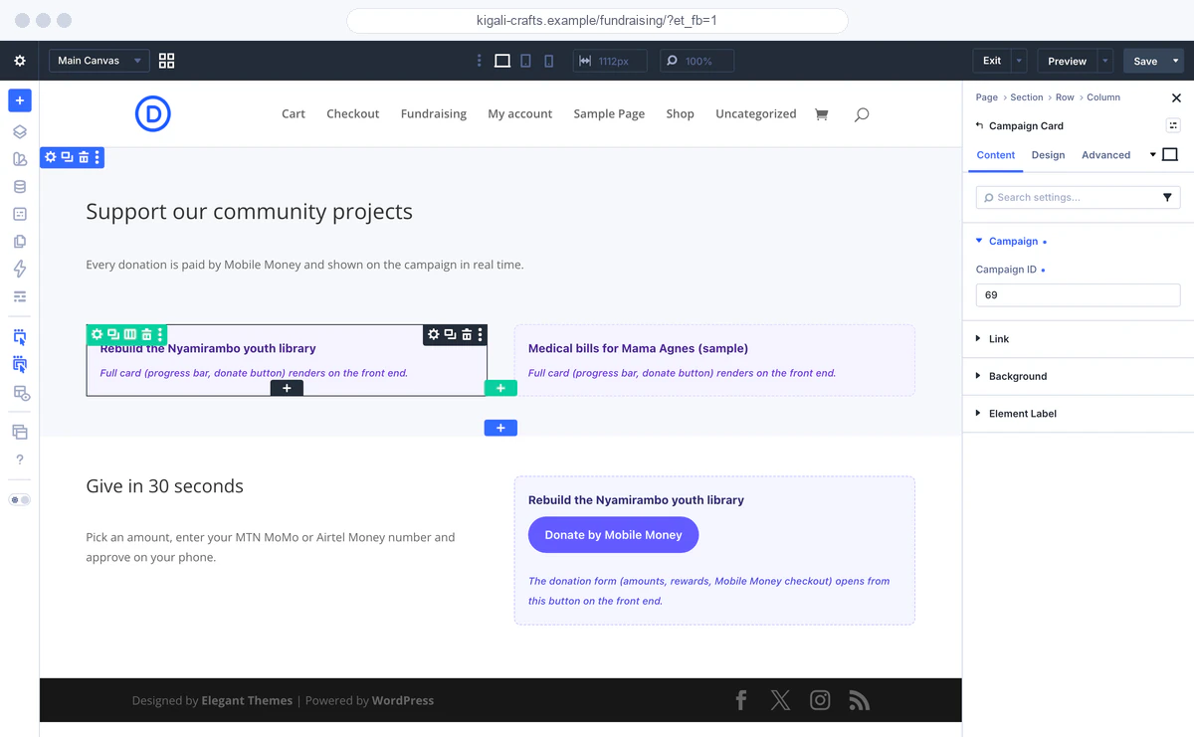Image resolution: width=1194 pixels, height=737 pixels.
Task: Open Fundraising in site menu
Action: (x=434, y=114)
